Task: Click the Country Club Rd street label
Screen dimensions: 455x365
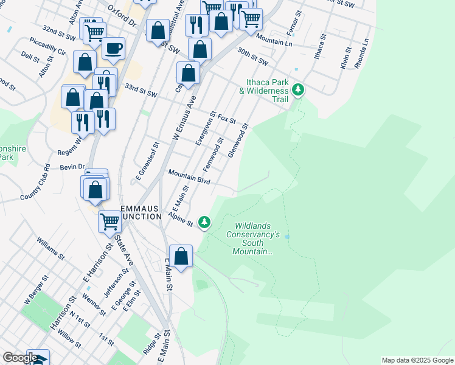Action: 35,182
